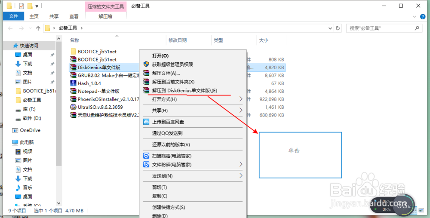
Task: Choose 复制(C) in the context menu
Action: coord(193,196)
